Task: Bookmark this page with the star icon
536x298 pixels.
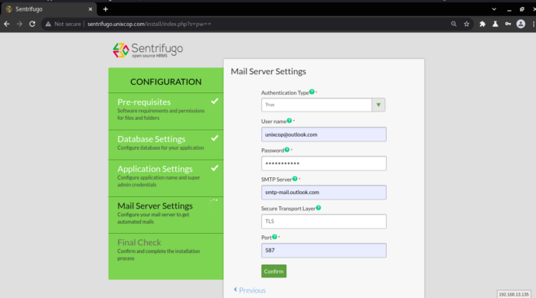Action: 466,24
